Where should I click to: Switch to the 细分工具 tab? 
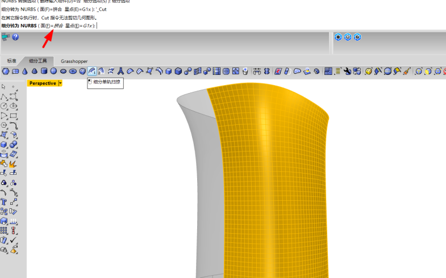coord(38,61)
